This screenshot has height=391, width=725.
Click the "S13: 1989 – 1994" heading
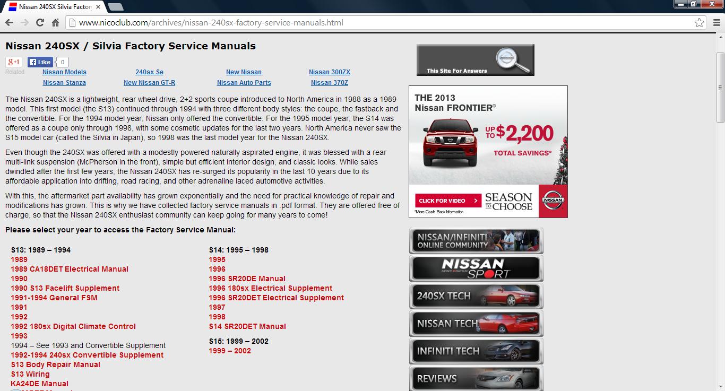[41, 250]
